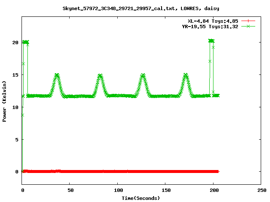The width and height of the screenshot is (270, 202).
Task: Click the Power (Kelvin) axis label
Action: click(4, 101)
